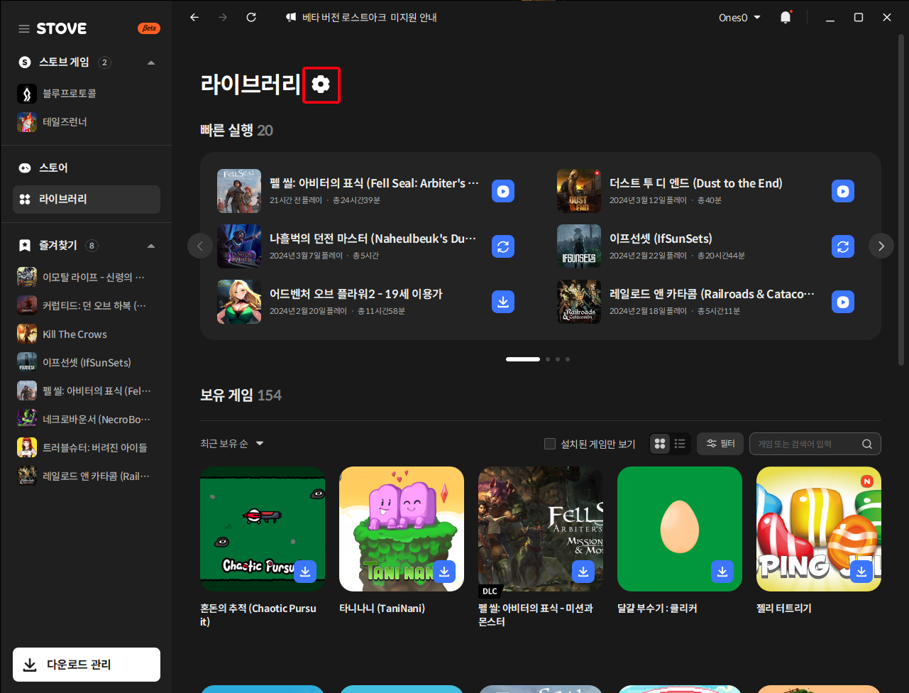Click the game search input field

click(x=808, y=444)
